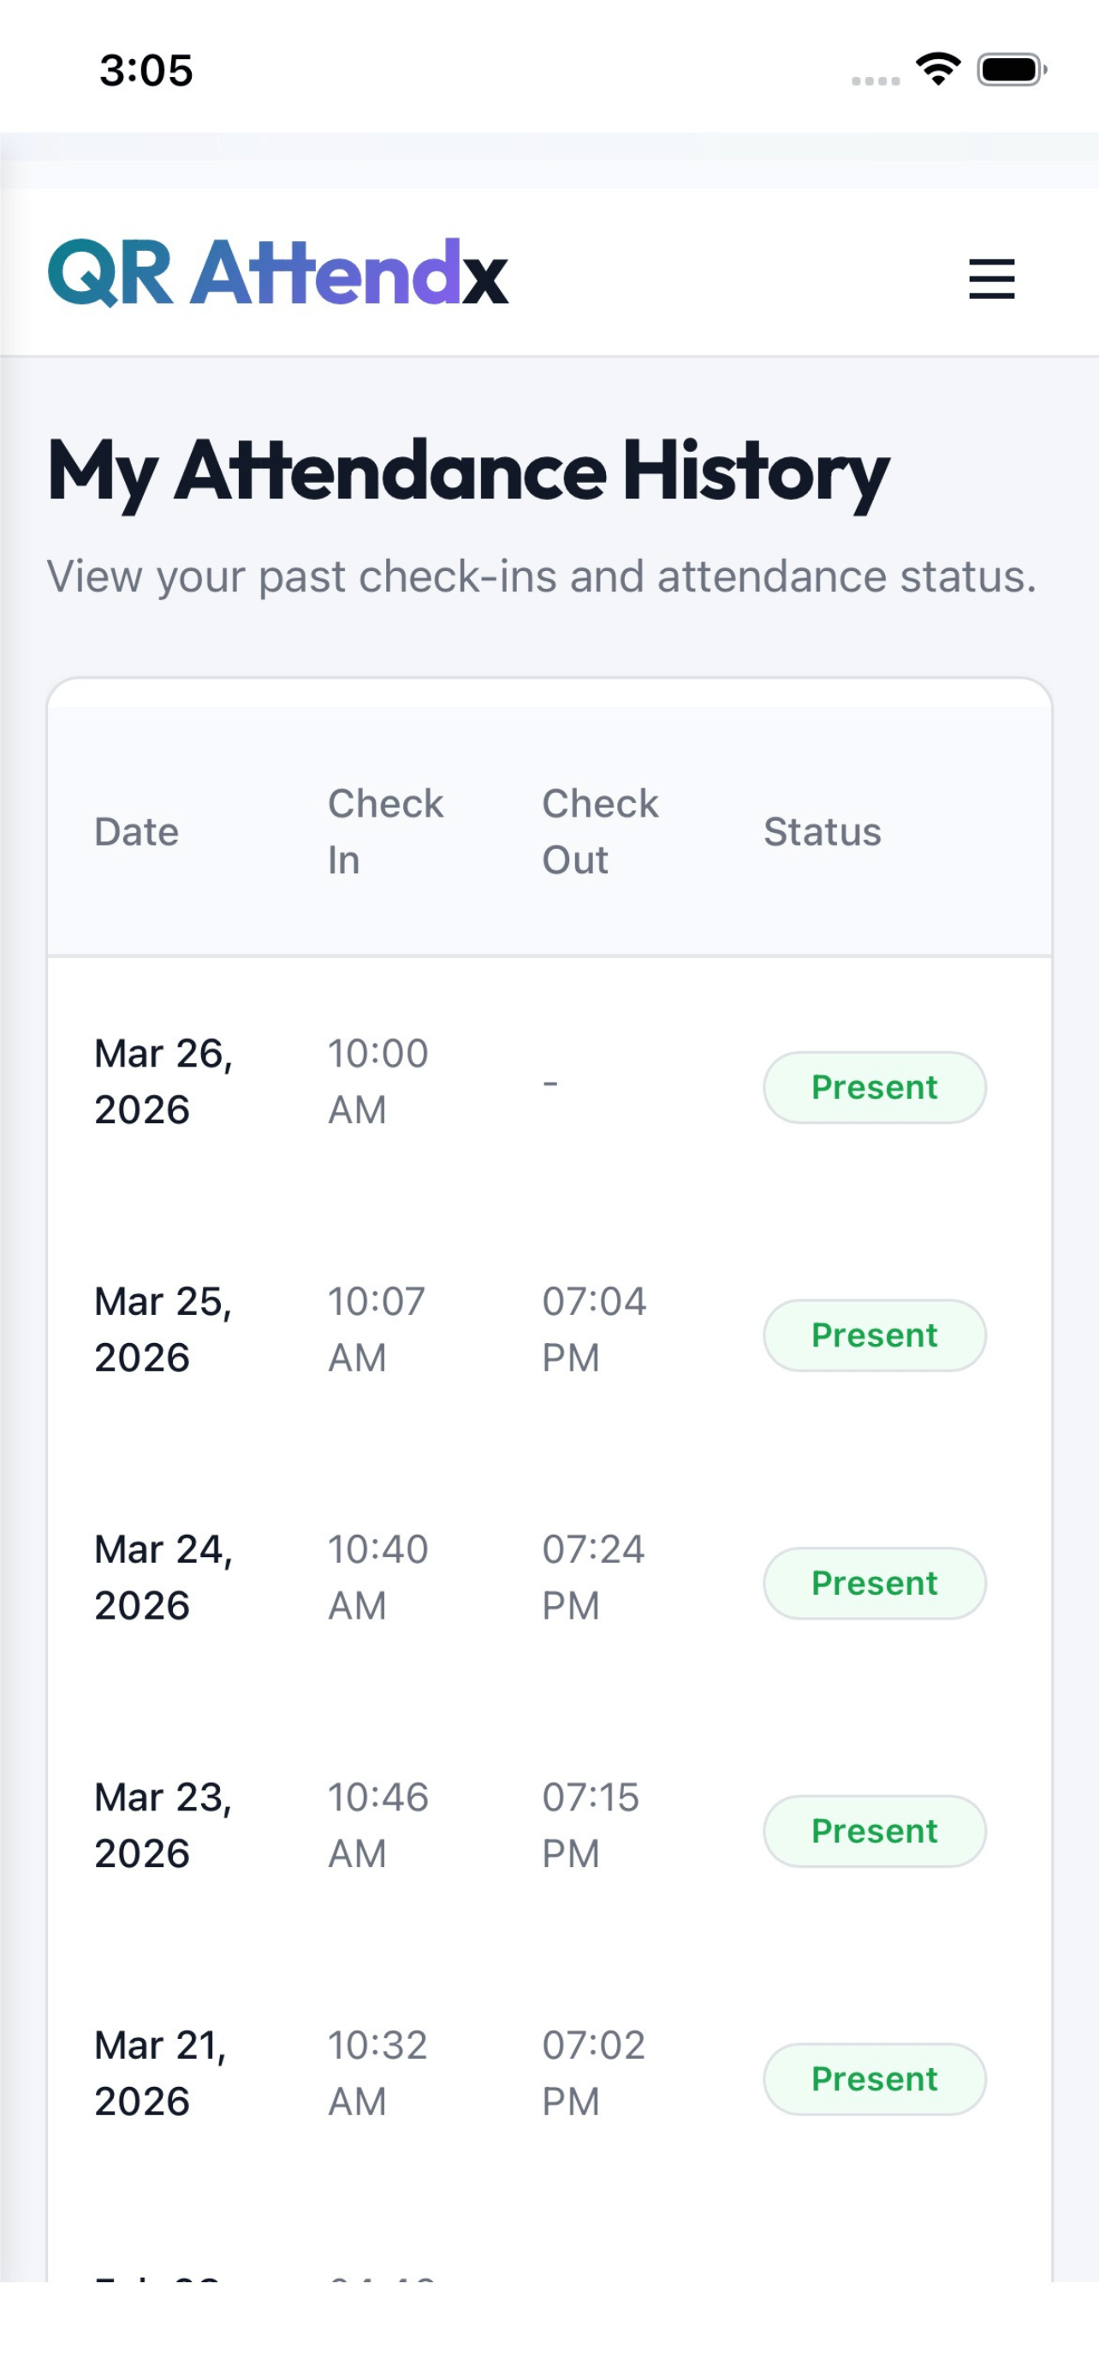Click the Date column header

[x=137, y=832]
